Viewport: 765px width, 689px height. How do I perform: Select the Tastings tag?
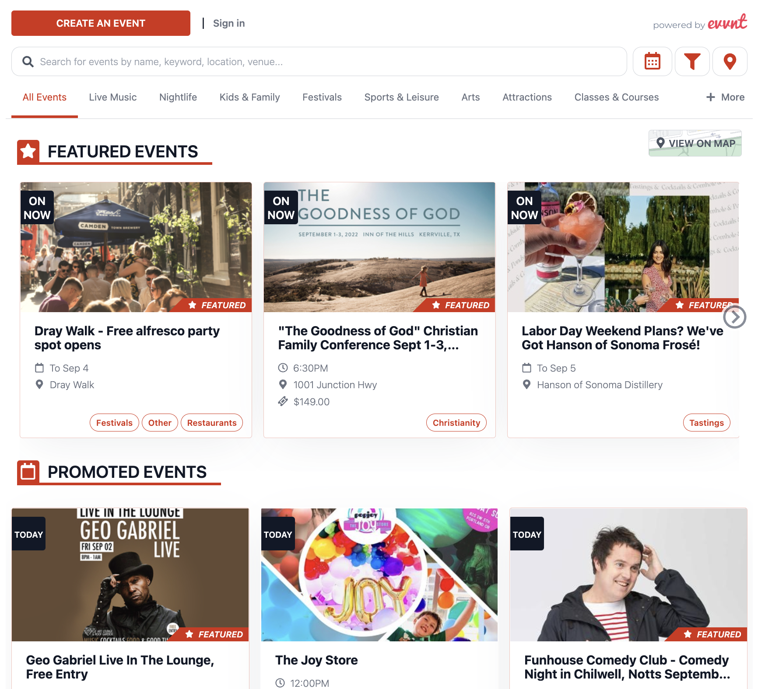pyautogui.click(x=706, y=423)
